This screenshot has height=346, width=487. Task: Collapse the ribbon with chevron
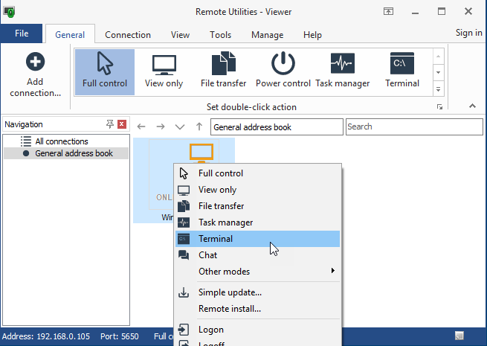click(x=472, y=106)
